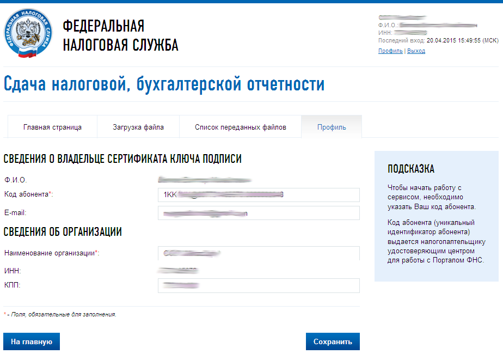
Task: Select the Профиль tab in navigation
Action: (332, 127)
